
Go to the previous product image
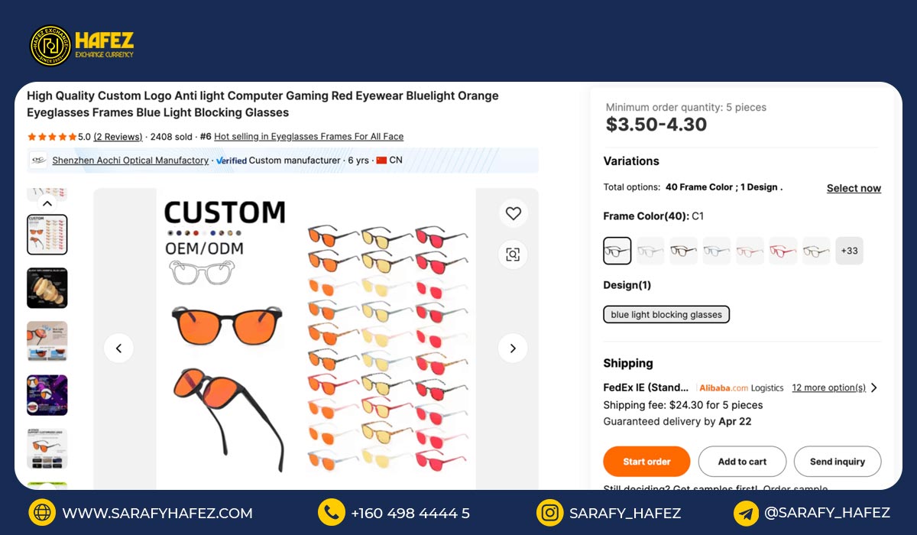118,349
